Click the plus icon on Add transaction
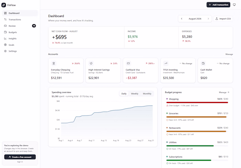The image size is (241, 168). pyautogui.click(x=210, y=5)
